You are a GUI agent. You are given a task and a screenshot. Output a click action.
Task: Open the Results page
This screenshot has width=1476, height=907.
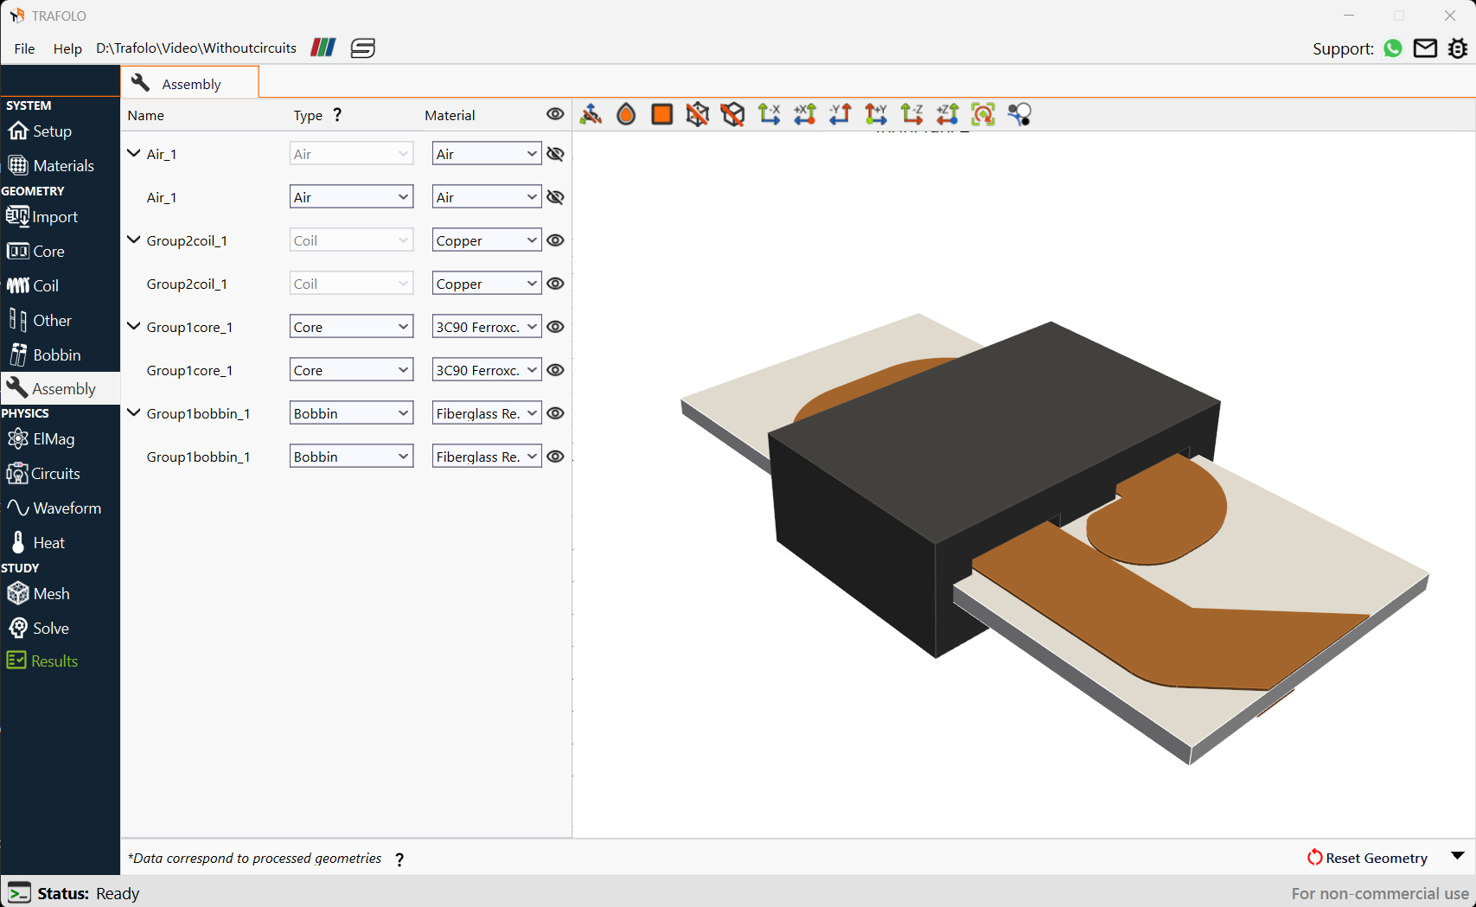(60, 661)
